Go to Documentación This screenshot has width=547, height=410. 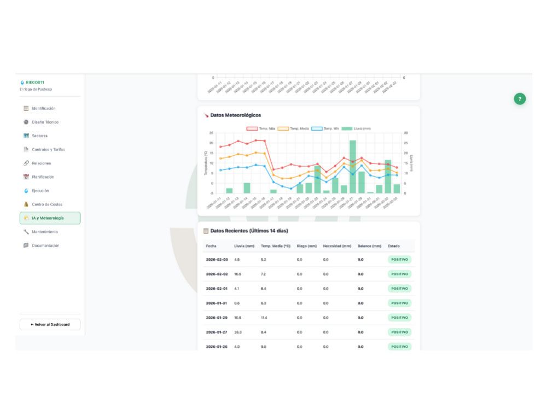tap(50, 245)
